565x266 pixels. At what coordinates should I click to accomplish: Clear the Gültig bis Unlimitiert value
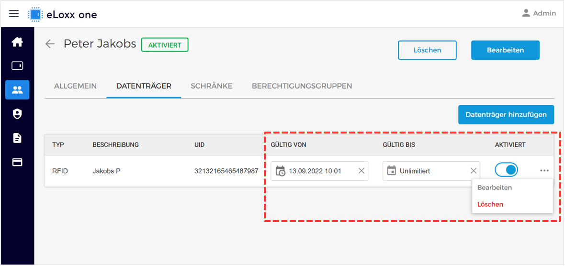474,171
